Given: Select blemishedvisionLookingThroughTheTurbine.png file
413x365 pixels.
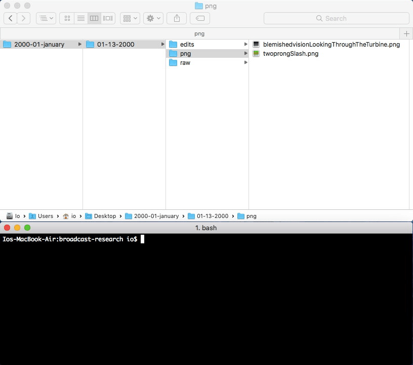Looking at the screenshot, I should click(x=328, y=44).
